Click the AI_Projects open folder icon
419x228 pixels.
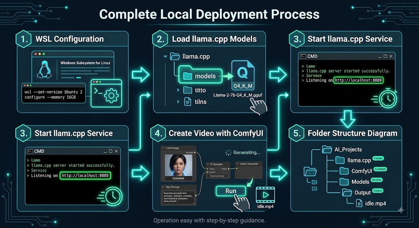click(x=327, y=149)
